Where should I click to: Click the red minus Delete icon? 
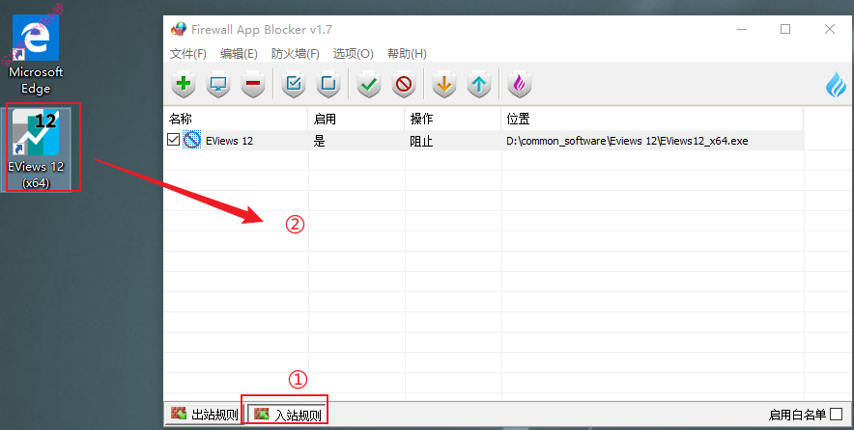(253, 84)
